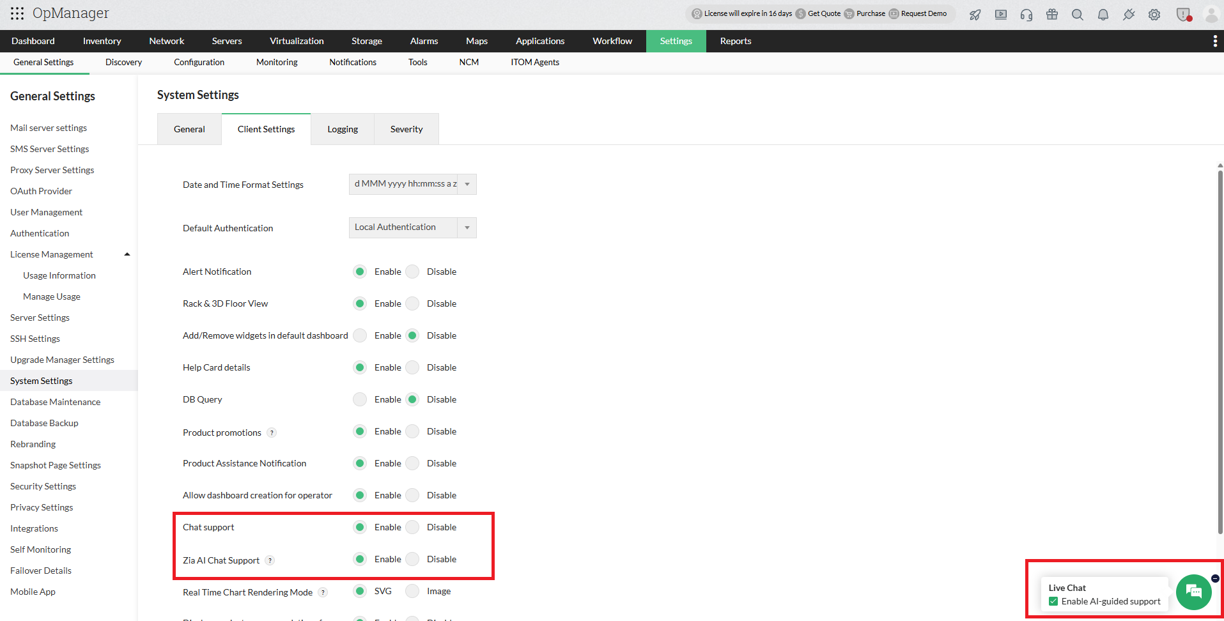Enable Alert Notification radio
The width and height of the screenshot is (1224, 621).
360,272
